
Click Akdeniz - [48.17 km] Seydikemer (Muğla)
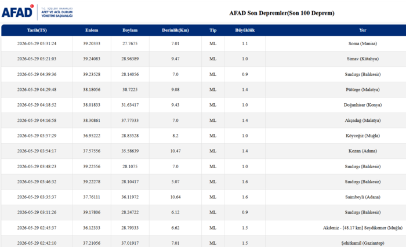[x=362, y=228]
